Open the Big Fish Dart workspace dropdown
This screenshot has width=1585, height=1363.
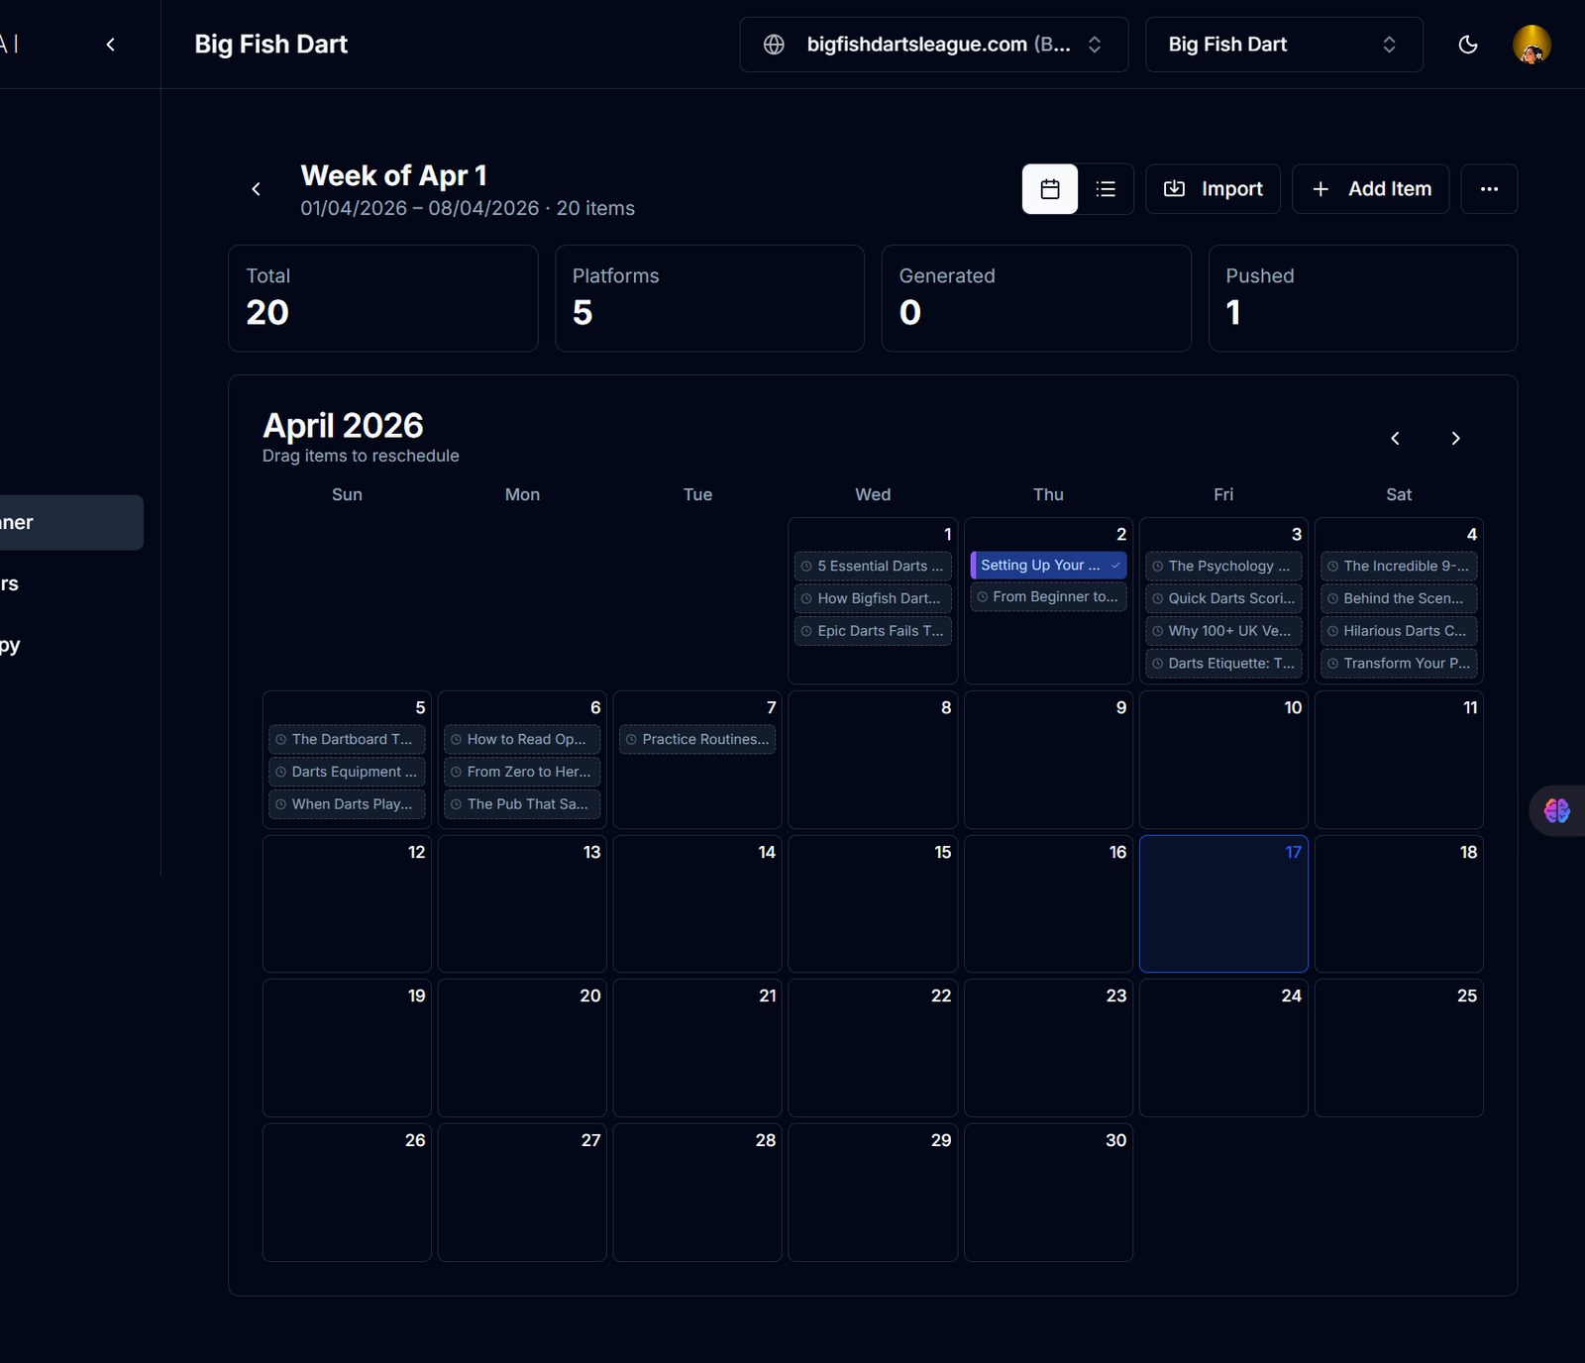(1284, 45)
